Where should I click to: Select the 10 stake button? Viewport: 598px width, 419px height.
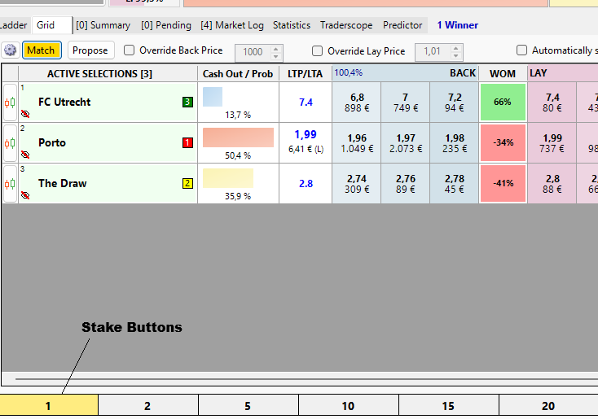(348, 406)
